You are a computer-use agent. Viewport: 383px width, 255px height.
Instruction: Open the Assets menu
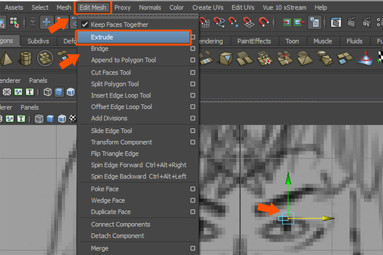pyautogui.click(x=14, y=8)
